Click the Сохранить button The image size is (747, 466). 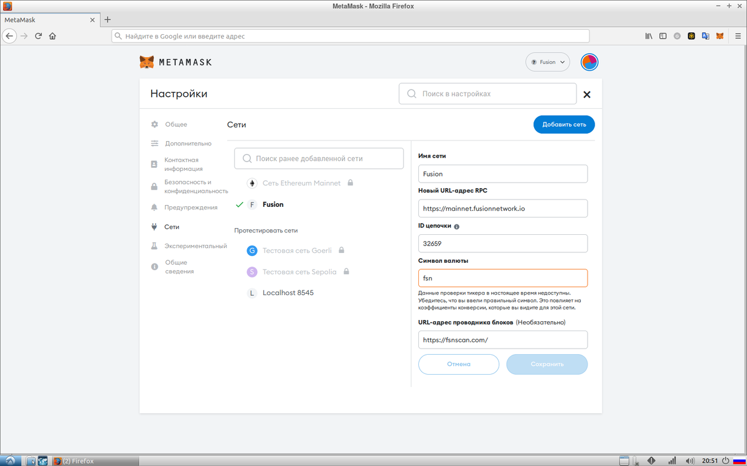(547, 364)
